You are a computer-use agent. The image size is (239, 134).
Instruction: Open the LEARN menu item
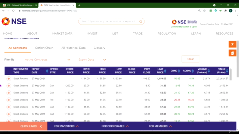point(196,33)
